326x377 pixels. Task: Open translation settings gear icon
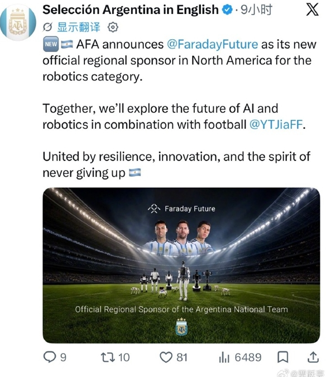click(x=113, y=27)
